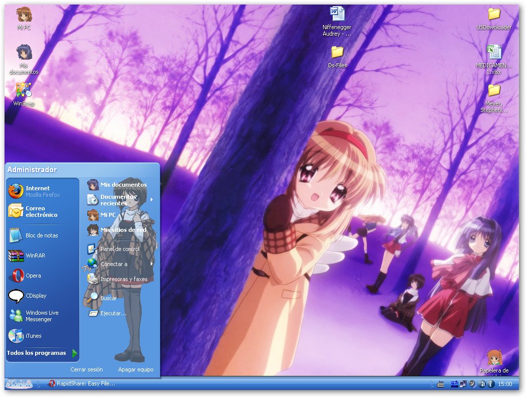Image resolution: width=526 pixels, height=397 pixels.
Task: Switch to the RapidShare: Easy File taskbar window
Action: pyautogui.click(x=82, y=383)
